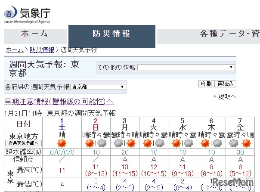Viewport: 260px width, 192px height.
Task: Click the 降水確率(%) row label
Action: 23,152
